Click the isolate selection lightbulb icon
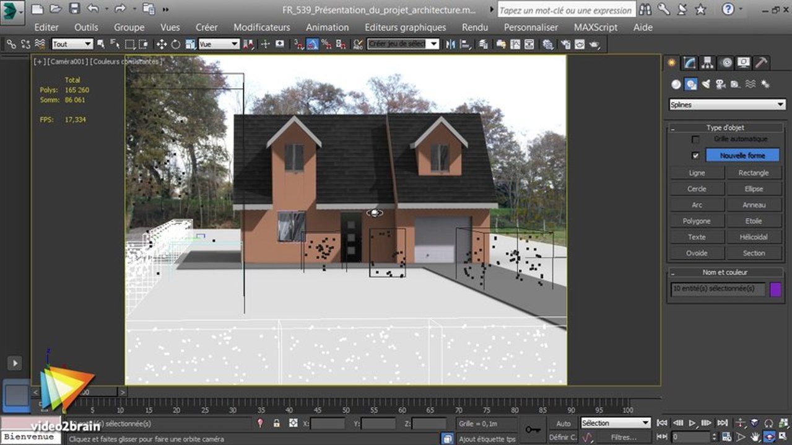 pyautogui.click(x=260, y=423)
